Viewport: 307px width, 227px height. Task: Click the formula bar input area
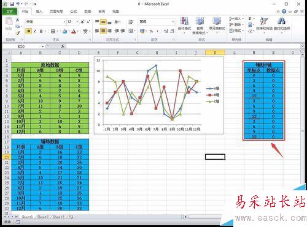(x=183, y=47)
